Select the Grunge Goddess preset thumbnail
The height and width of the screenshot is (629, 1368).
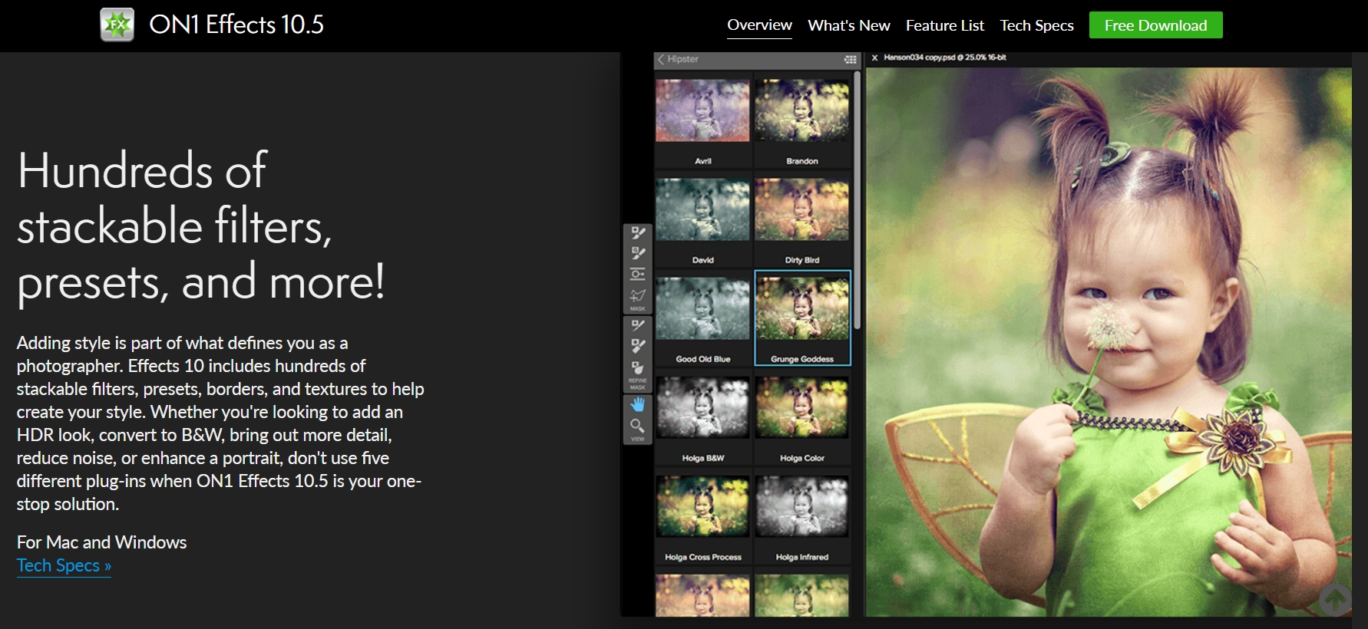802,308
